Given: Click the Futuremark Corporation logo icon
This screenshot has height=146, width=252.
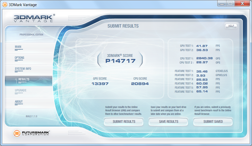Looking at the screenshot, I should (17, 133).
